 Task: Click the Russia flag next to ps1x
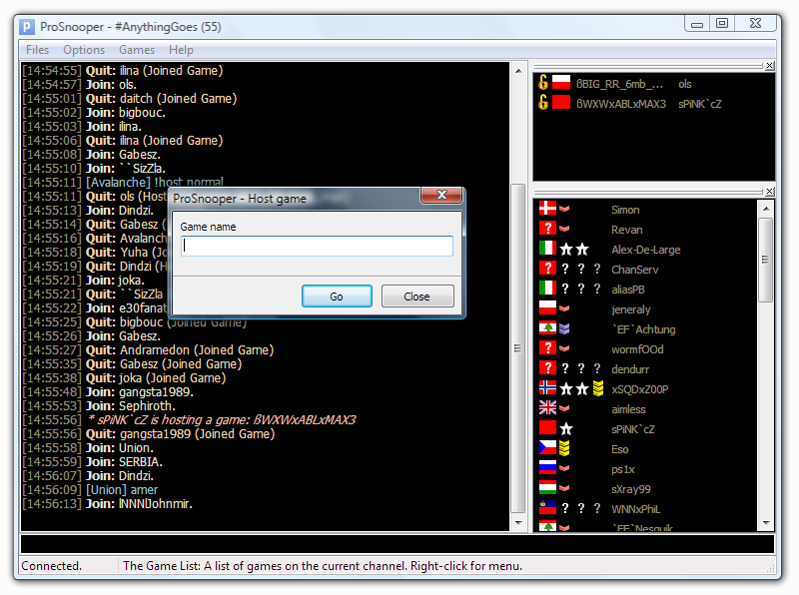coord(547,468)
